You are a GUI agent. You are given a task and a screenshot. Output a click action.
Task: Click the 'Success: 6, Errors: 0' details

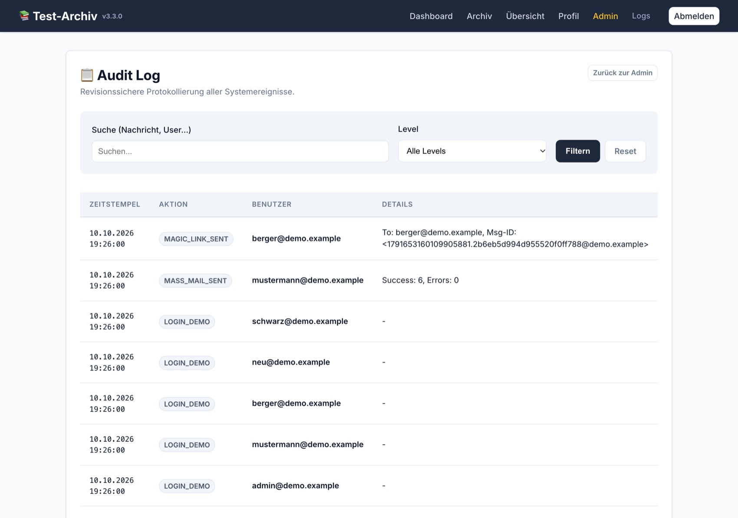[x=420, y=280]
